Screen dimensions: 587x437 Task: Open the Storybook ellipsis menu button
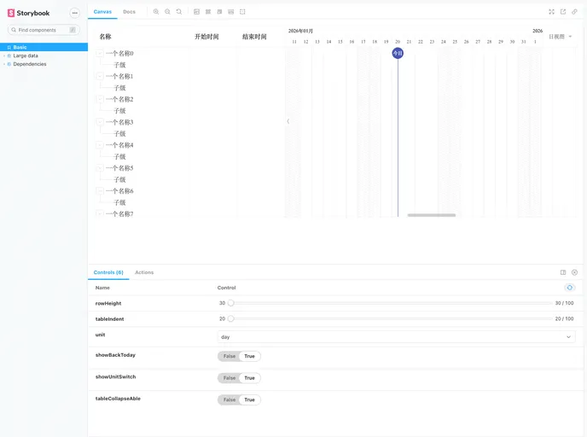(x=75, y=13)
